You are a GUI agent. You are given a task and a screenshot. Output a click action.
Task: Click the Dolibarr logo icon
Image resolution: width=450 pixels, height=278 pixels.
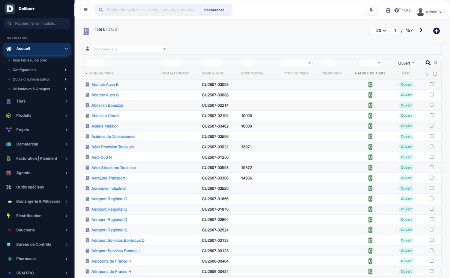pos(10,9)
